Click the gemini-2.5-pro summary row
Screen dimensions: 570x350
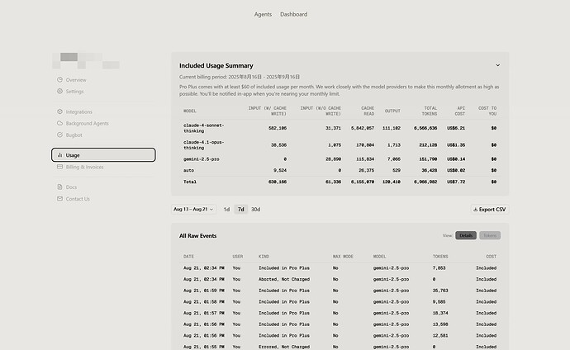(340, 159)
